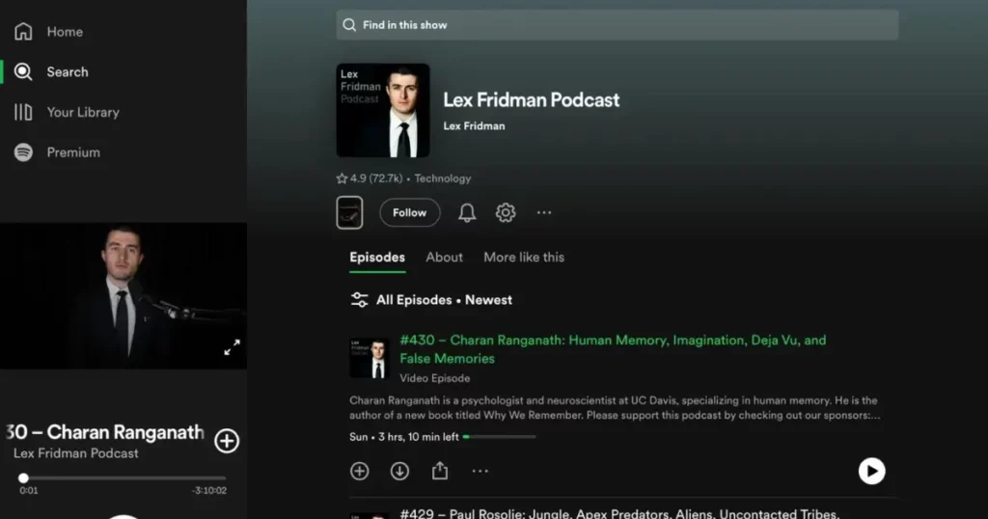Open the Technology category link
Viewport: 988px width, 519px height.
[442, 178]
